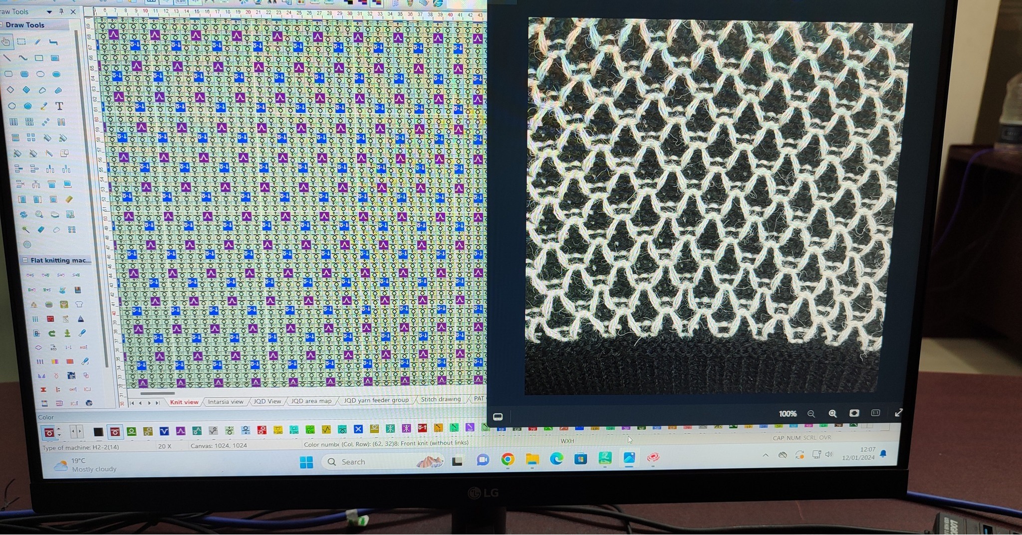Screen dimensions: 1022x535
Task: Select the straight line tool
Action: tap(7, 58)
